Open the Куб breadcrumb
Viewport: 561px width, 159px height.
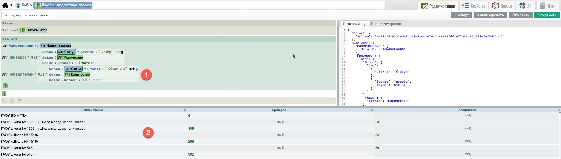(22, 5)
